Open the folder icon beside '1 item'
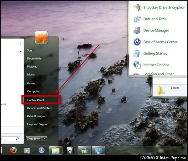Viewport: 188px width, 161px height. pyautogui.click(x=160, y=90)
